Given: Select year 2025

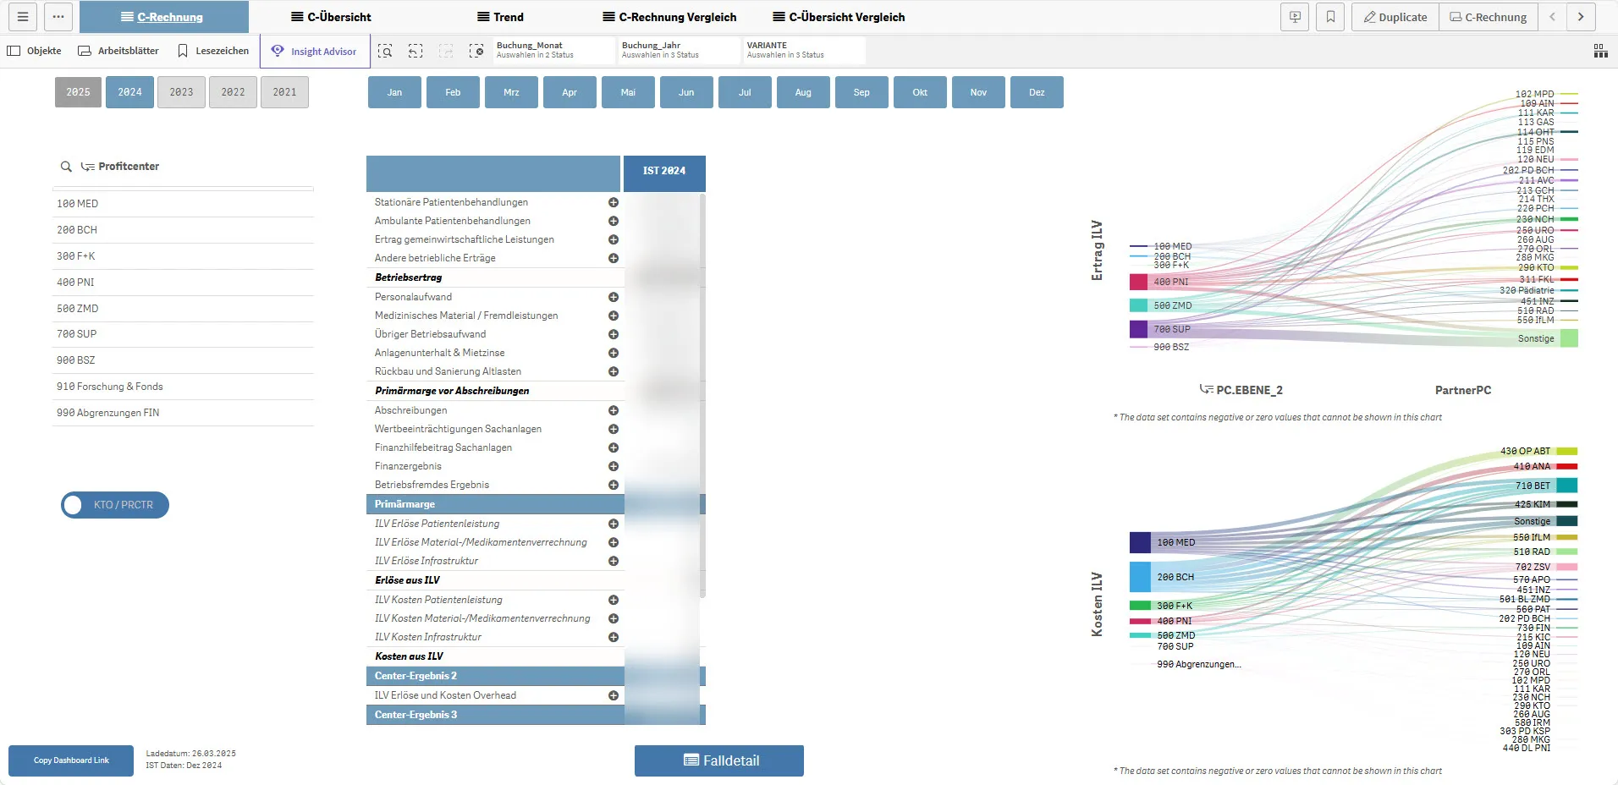Looking at the screenshot, I should click(78, 92).
